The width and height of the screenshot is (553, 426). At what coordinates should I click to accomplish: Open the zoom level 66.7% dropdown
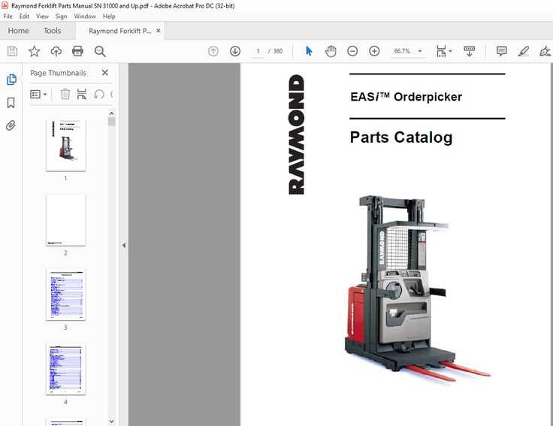pos(420,52)
